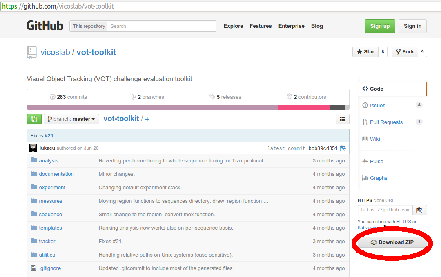
Task: Click the GitHub logo
Action: [x=45, y=26]
